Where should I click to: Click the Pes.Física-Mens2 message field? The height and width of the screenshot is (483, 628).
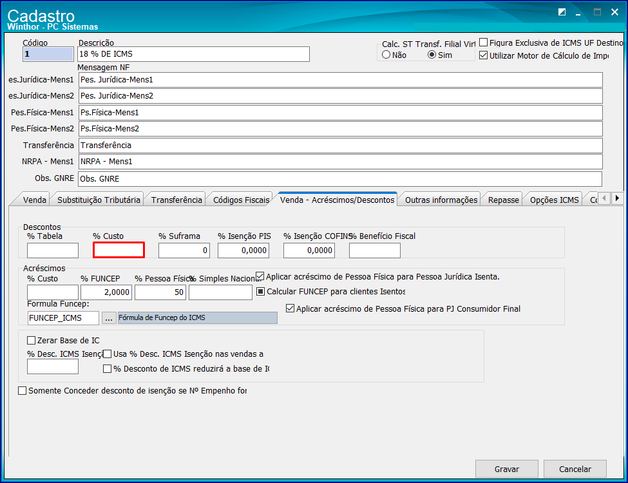point(341,129)
